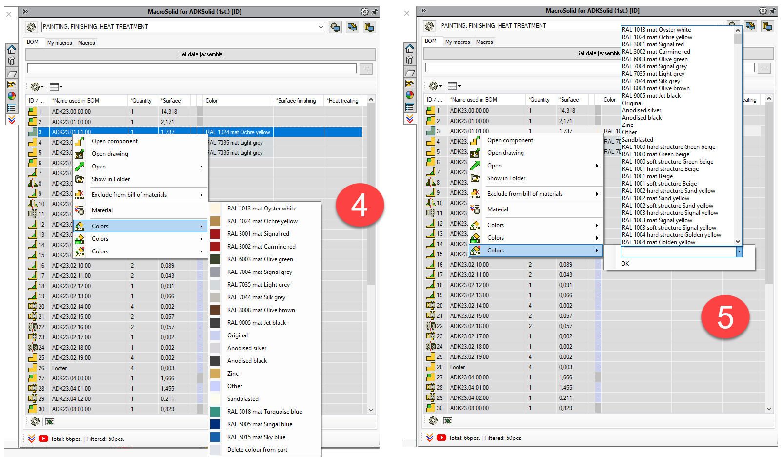Screen dimensions: 783x460
Task: Click the 3D part icon in left sidebar
Action: [12, 61]
